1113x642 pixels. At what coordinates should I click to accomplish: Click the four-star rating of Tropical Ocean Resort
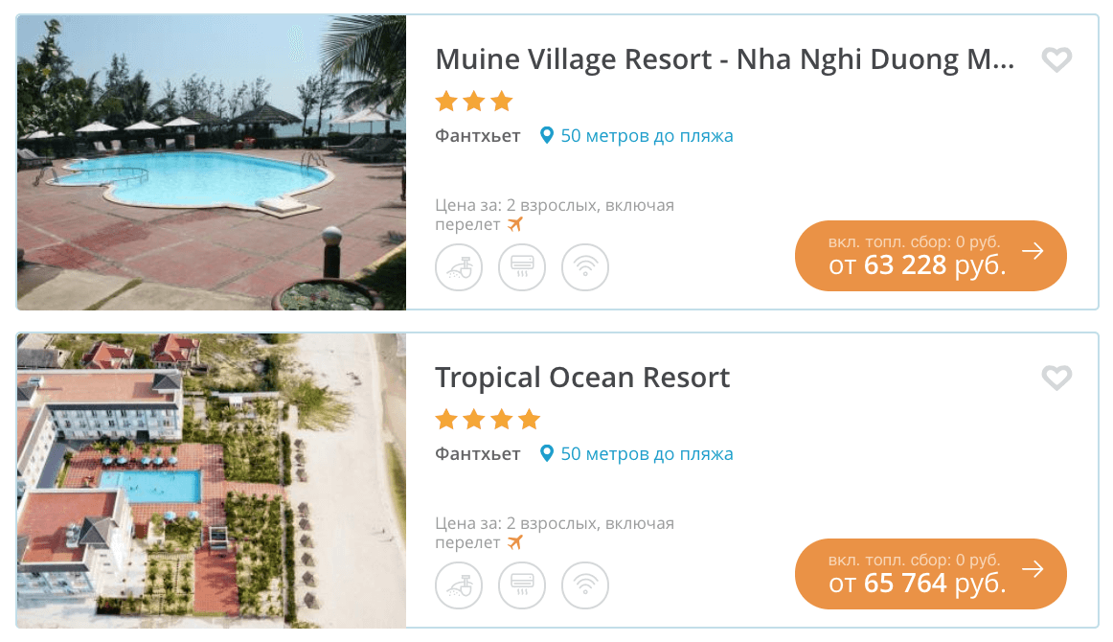488,420
